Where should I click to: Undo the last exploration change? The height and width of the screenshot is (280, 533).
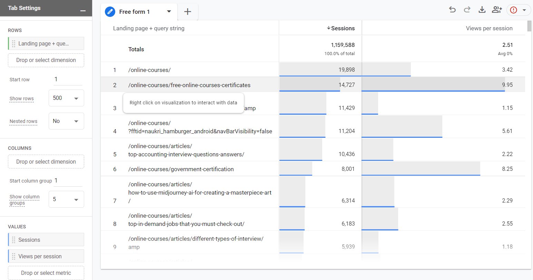coord(452,10)
